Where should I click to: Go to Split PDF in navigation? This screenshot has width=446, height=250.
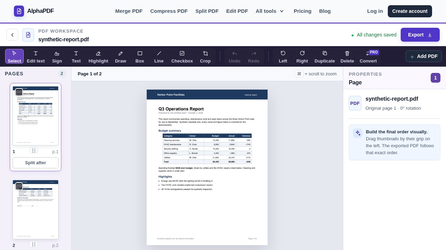click(x=207, y=11)
